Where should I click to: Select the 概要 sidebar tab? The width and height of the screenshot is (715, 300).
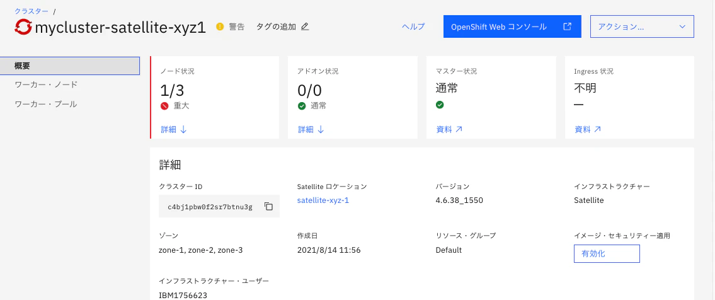pos(70,66)
